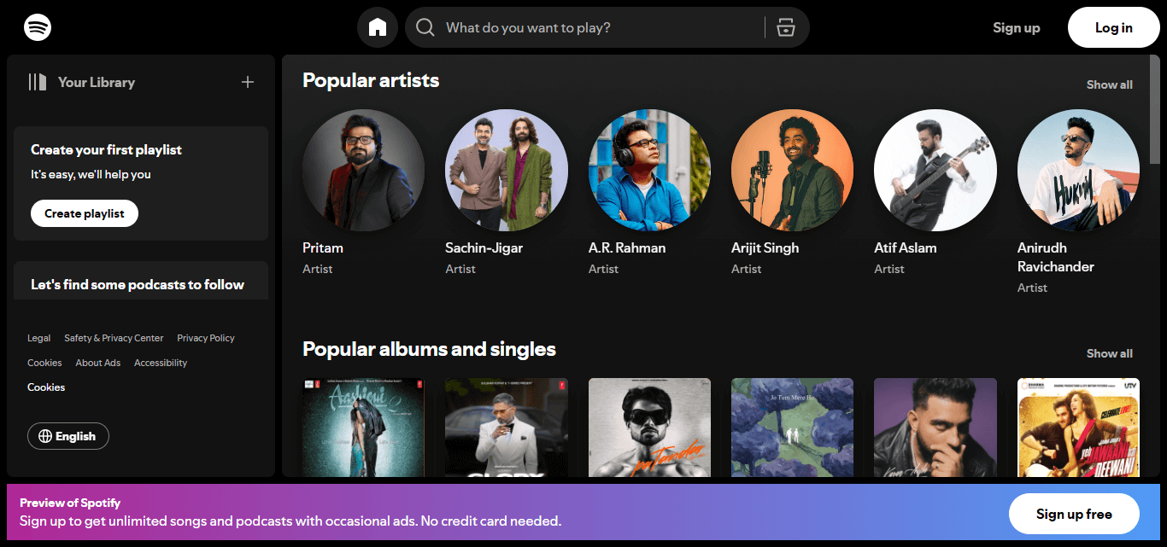Open Sachin-Jigar artist photo
The image size is (1167, 547).
point(507,170)
